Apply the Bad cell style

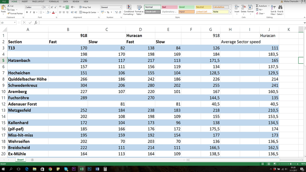pyautogui.click(x=169, y=7)
